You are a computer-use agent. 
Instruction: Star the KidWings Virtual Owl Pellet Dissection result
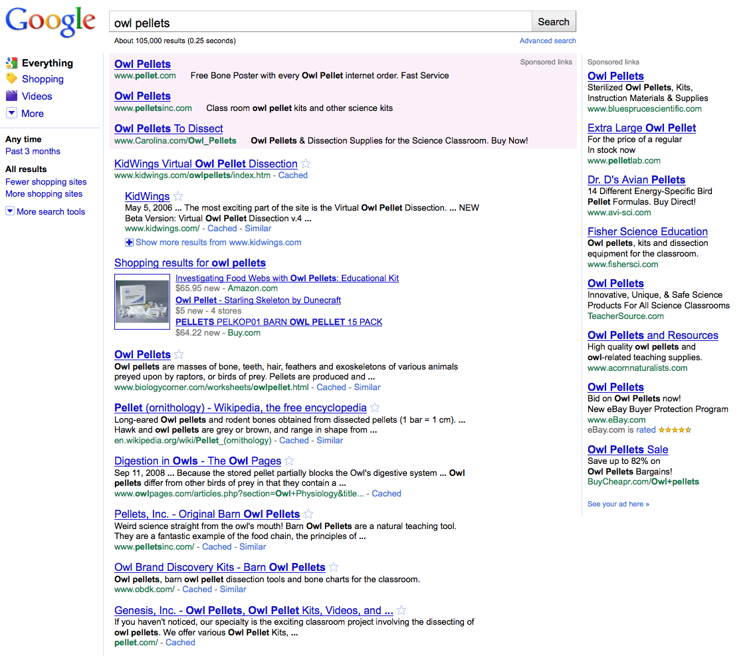306,164
